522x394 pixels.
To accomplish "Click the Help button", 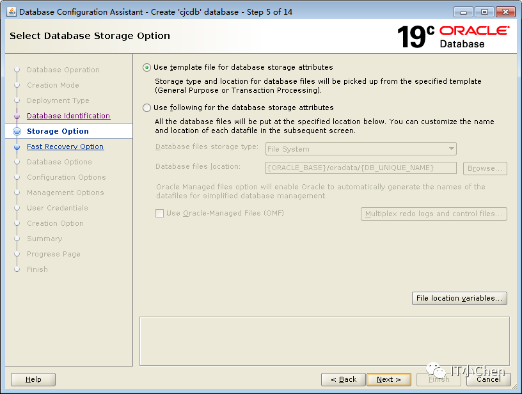I will [x=33, y=379].
